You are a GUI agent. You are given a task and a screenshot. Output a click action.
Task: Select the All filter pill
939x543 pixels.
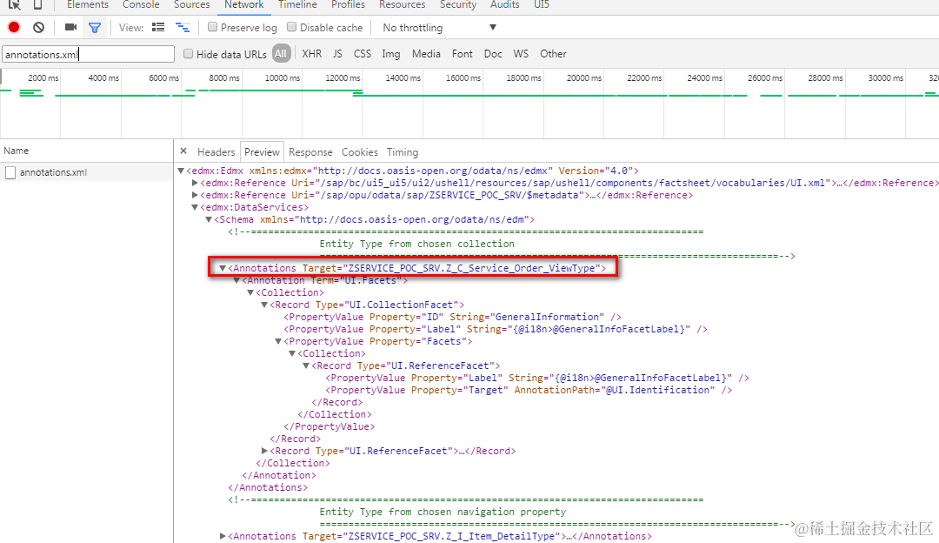coord(281,53)
